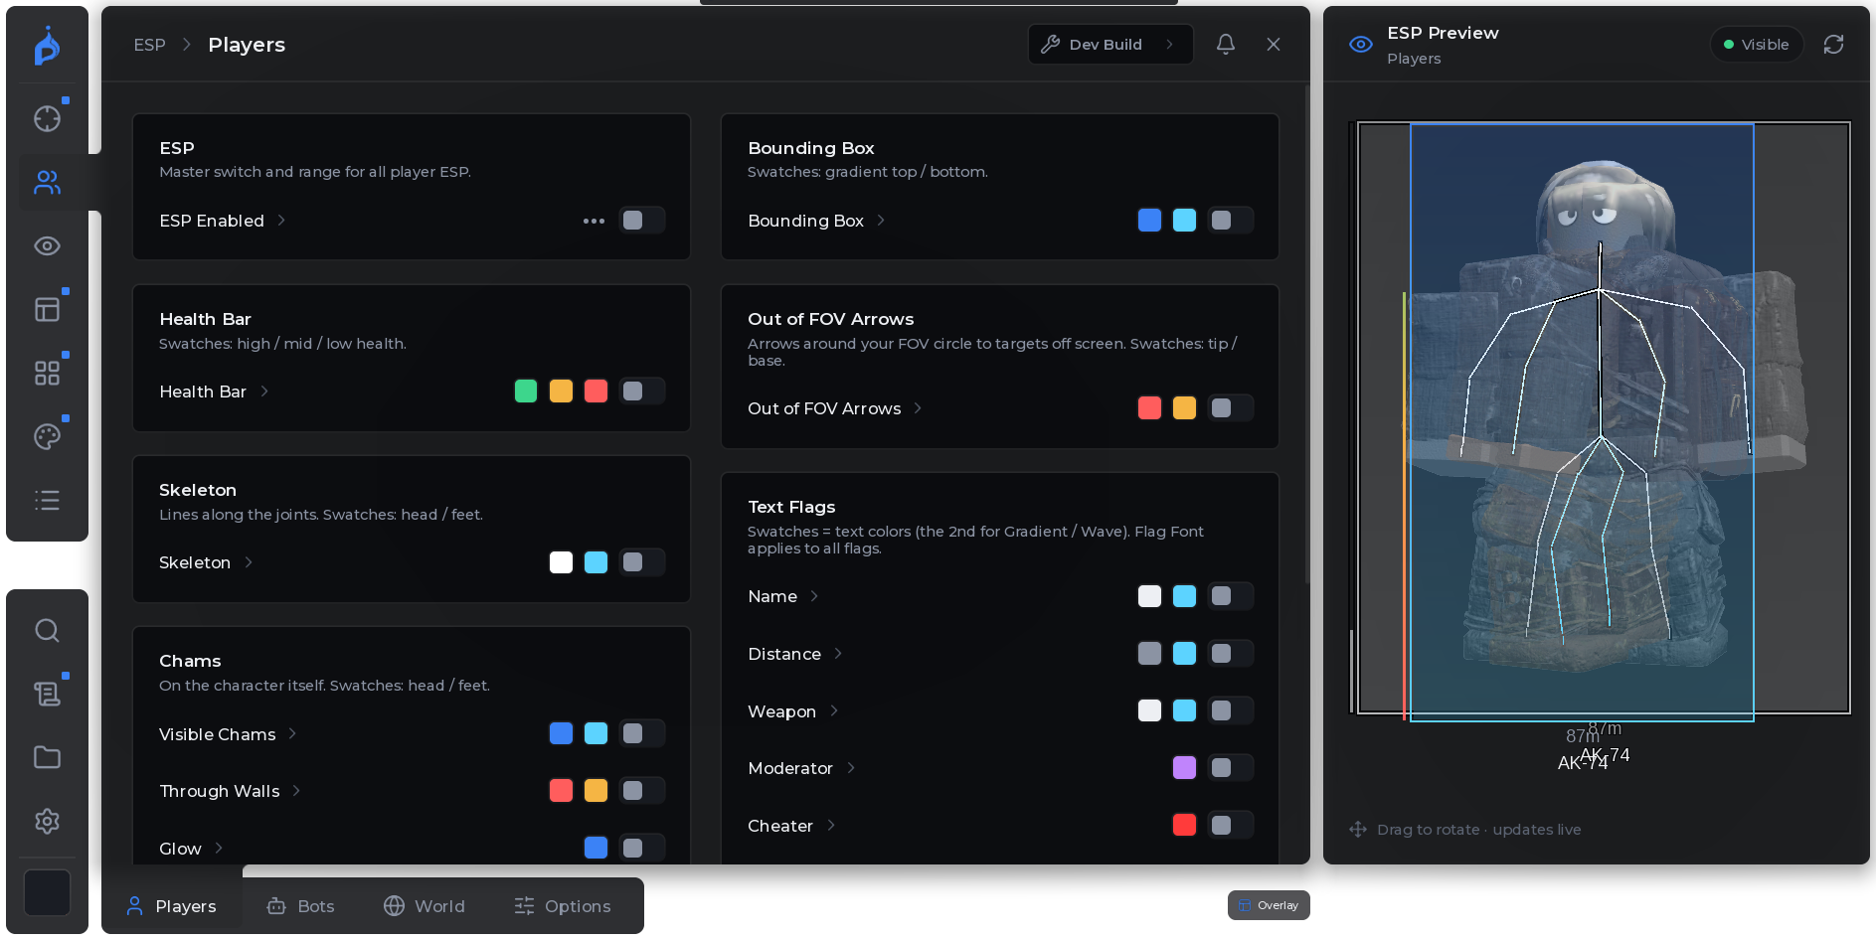Open the folder icon in lower sidebar

pos(47,757)
